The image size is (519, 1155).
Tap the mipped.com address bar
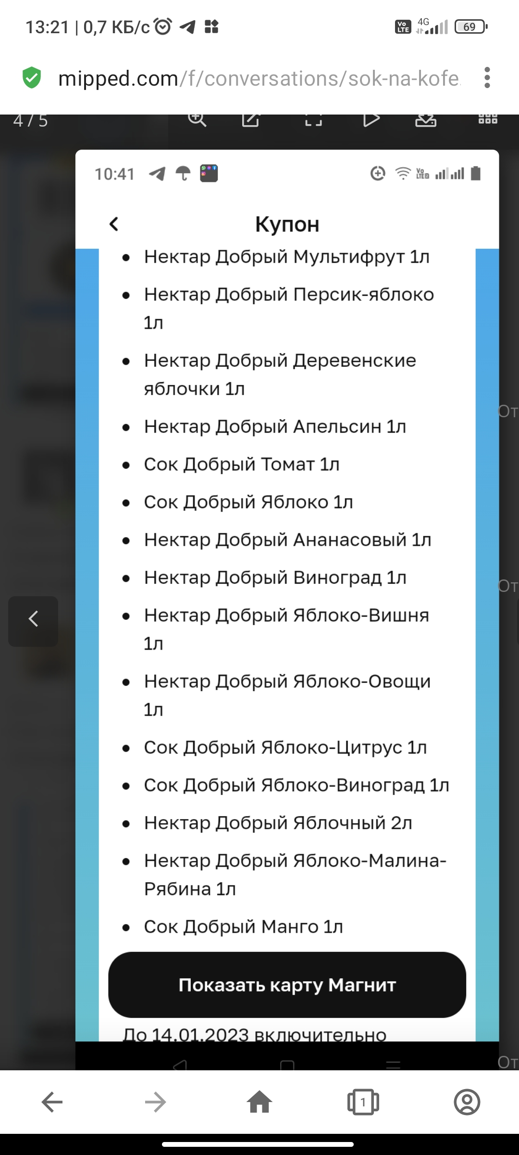click(259, 78)
